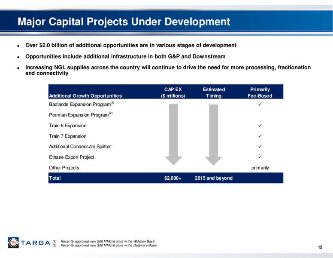Click the 'Additional Growth Opportunities' column header
This screenshot has height=258, width=333.
click(x=85, y=96)
